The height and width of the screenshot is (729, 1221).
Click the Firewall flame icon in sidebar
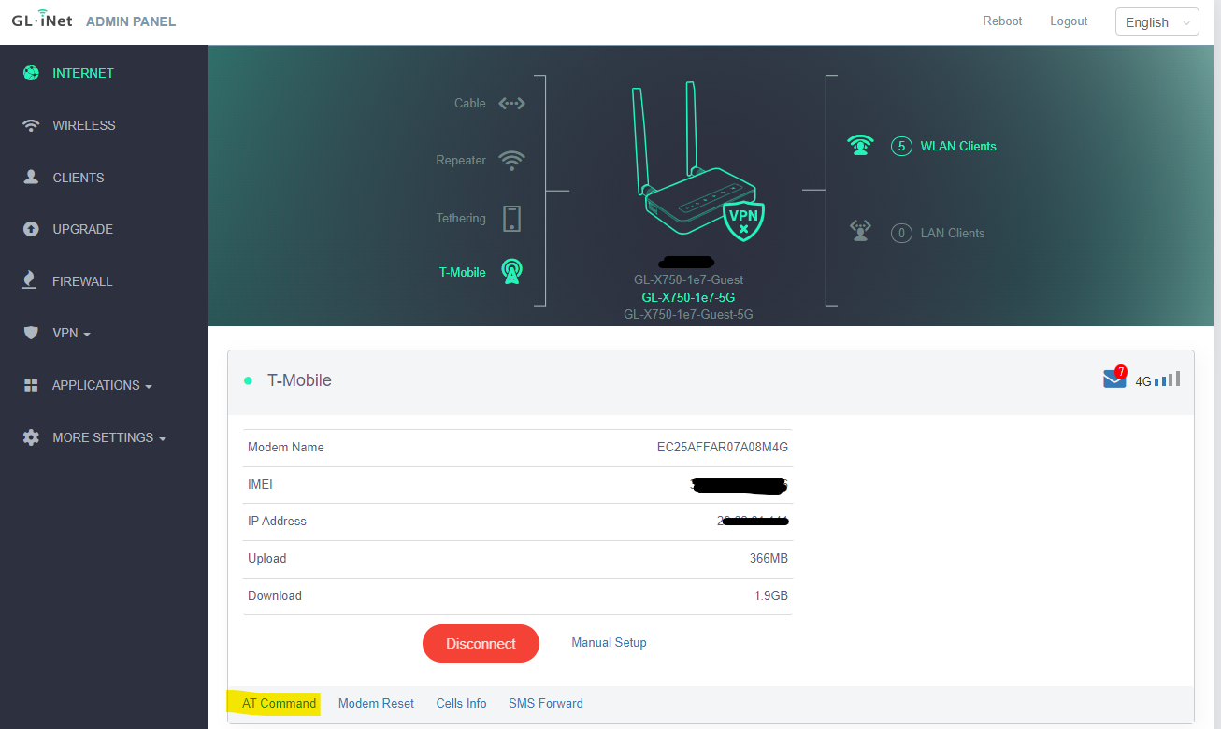coord(29,280)
